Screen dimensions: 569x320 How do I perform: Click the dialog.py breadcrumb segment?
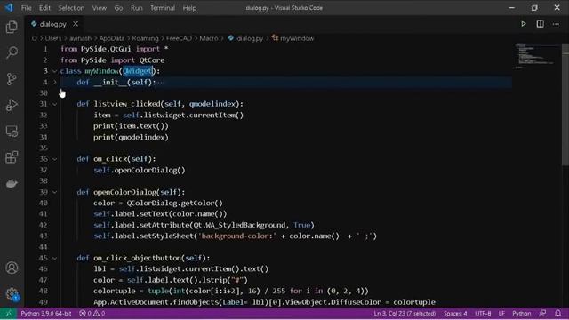(x=250, y=38)
